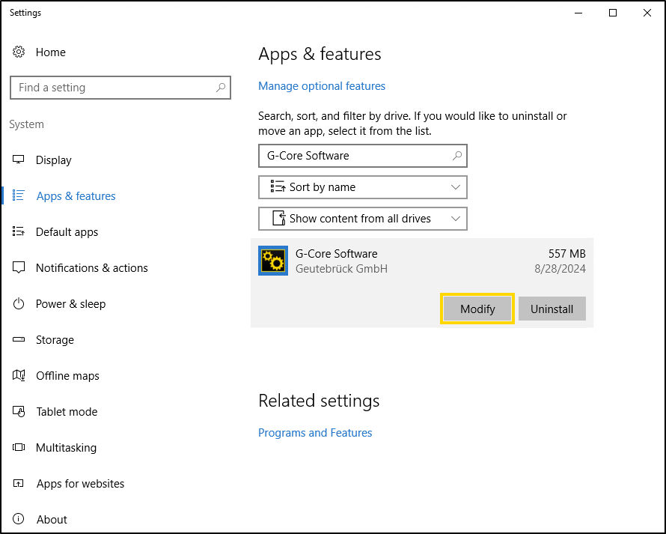Viewport: 666px width, 534px height.
Task: Click Uninstall for G-Core Software
Action: (552, 309)
